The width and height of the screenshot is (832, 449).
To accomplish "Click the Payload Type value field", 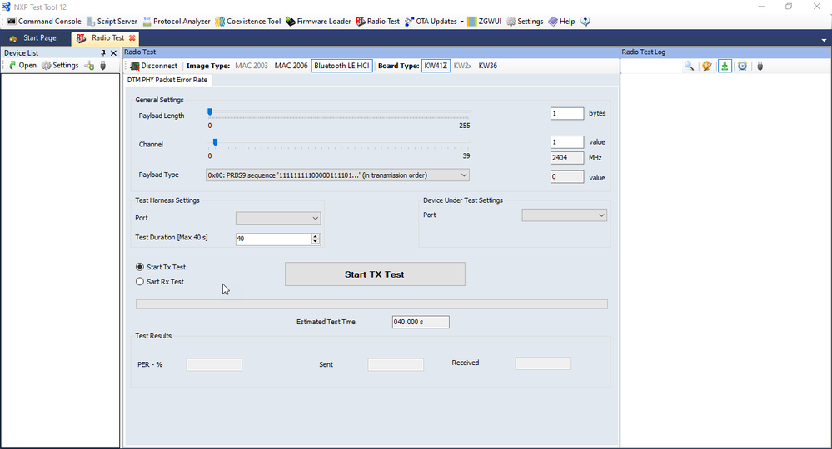I will pyautogui.click(x=566, y=177).
